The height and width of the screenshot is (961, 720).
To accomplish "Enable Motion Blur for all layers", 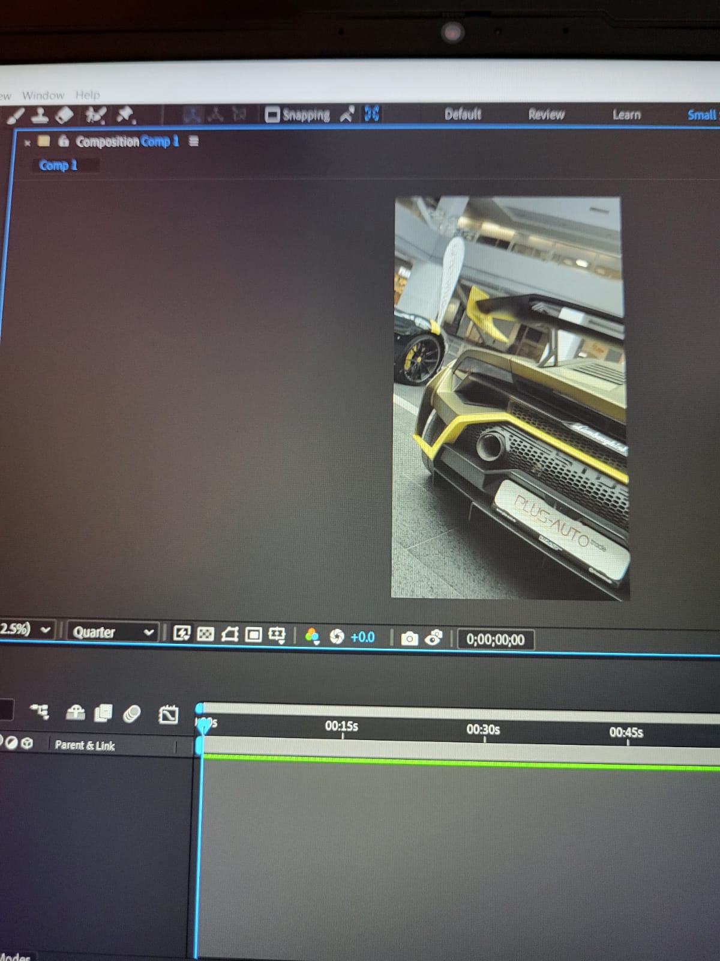I will (x=132, y=714).
